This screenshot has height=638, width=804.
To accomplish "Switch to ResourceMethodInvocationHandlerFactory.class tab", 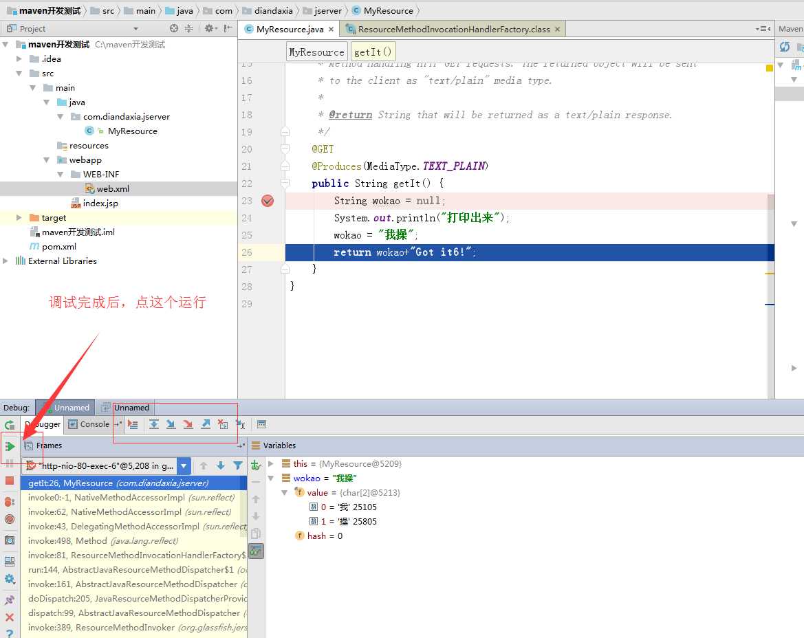I will [x=454, y=29].
